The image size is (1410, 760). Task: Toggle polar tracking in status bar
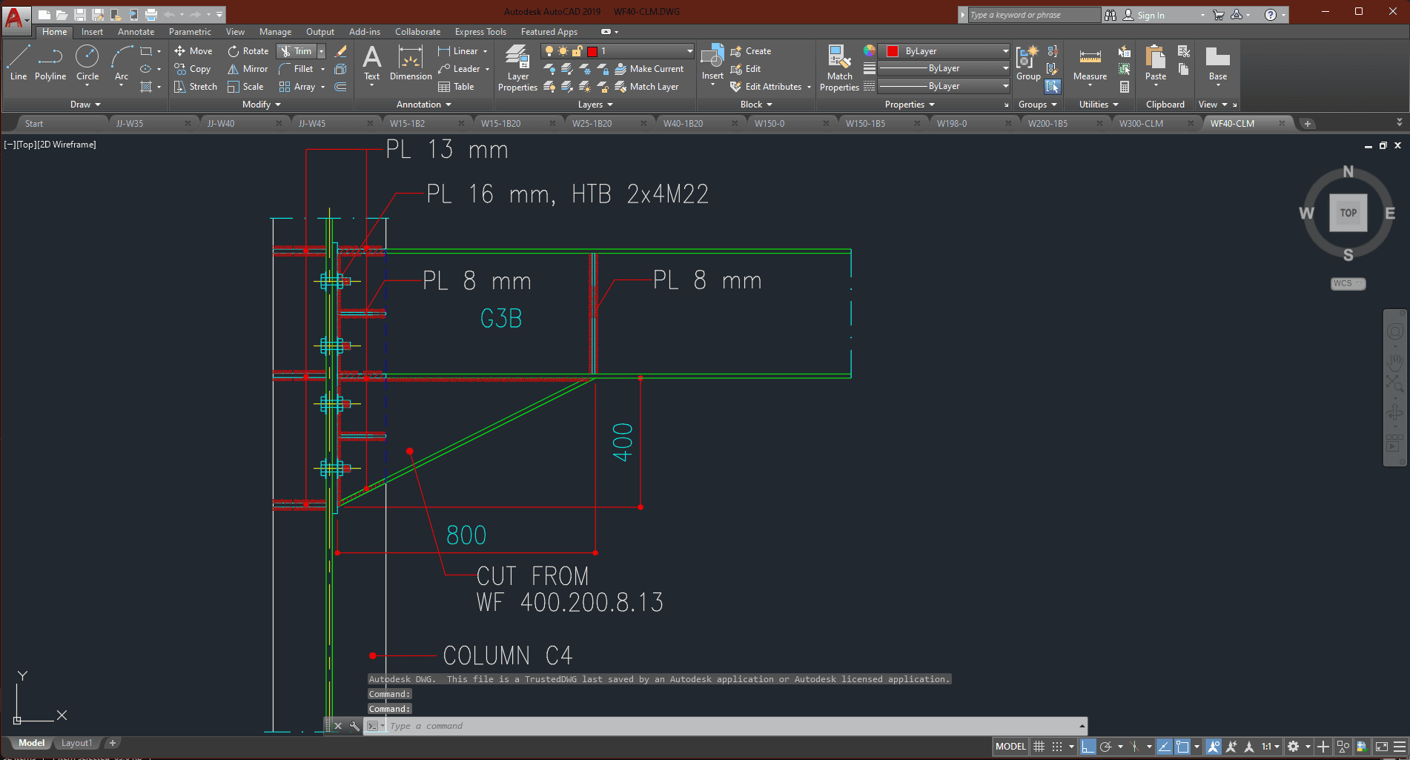point(1105,747)
